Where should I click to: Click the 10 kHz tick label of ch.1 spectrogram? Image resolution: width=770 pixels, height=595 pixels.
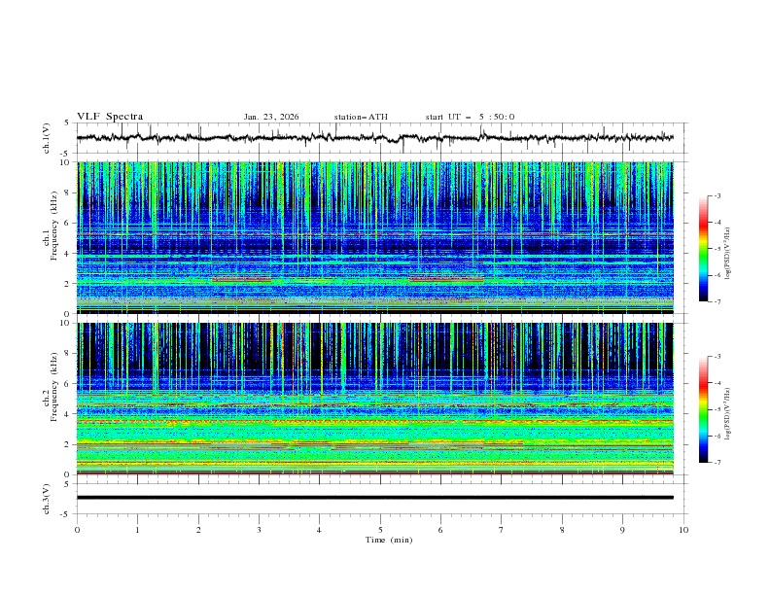point(66,162)
